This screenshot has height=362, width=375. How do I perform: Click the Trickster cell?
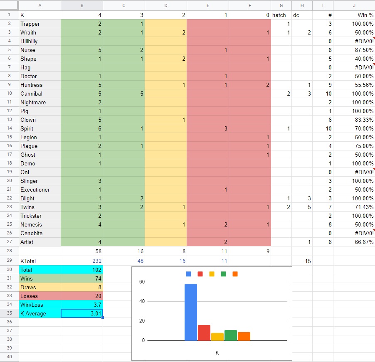point(40,216)
